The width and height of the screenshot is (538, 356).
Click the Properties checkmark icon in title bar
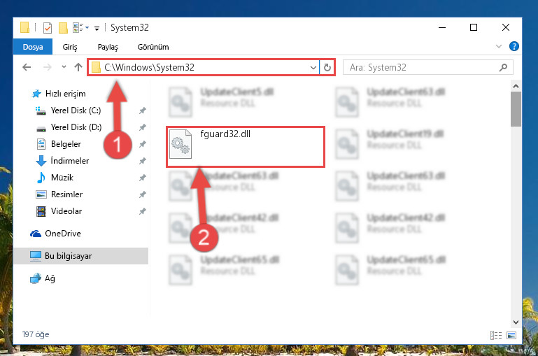[x=48, y=28]
